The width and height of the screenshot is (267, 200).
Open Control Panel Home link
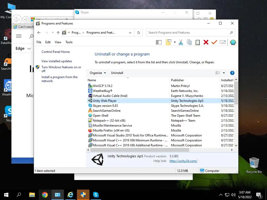(56, 52)
